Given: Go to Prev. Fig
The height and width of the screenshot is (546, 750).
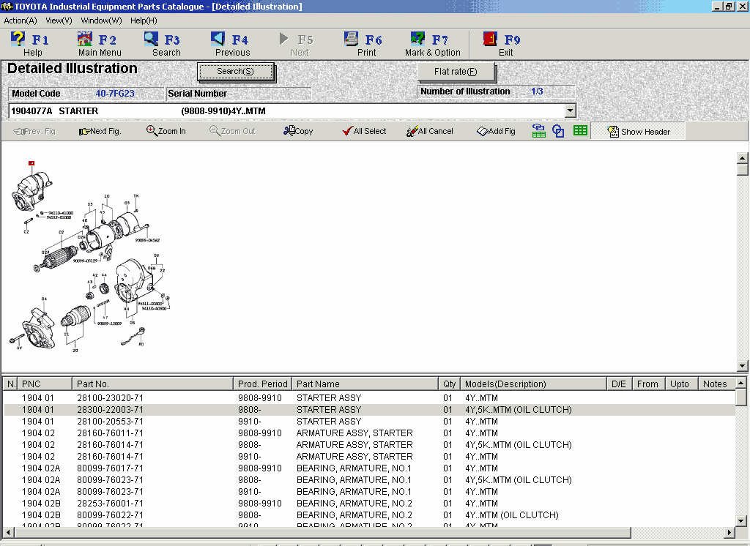Looking at the screenshot, I should 34,131.
